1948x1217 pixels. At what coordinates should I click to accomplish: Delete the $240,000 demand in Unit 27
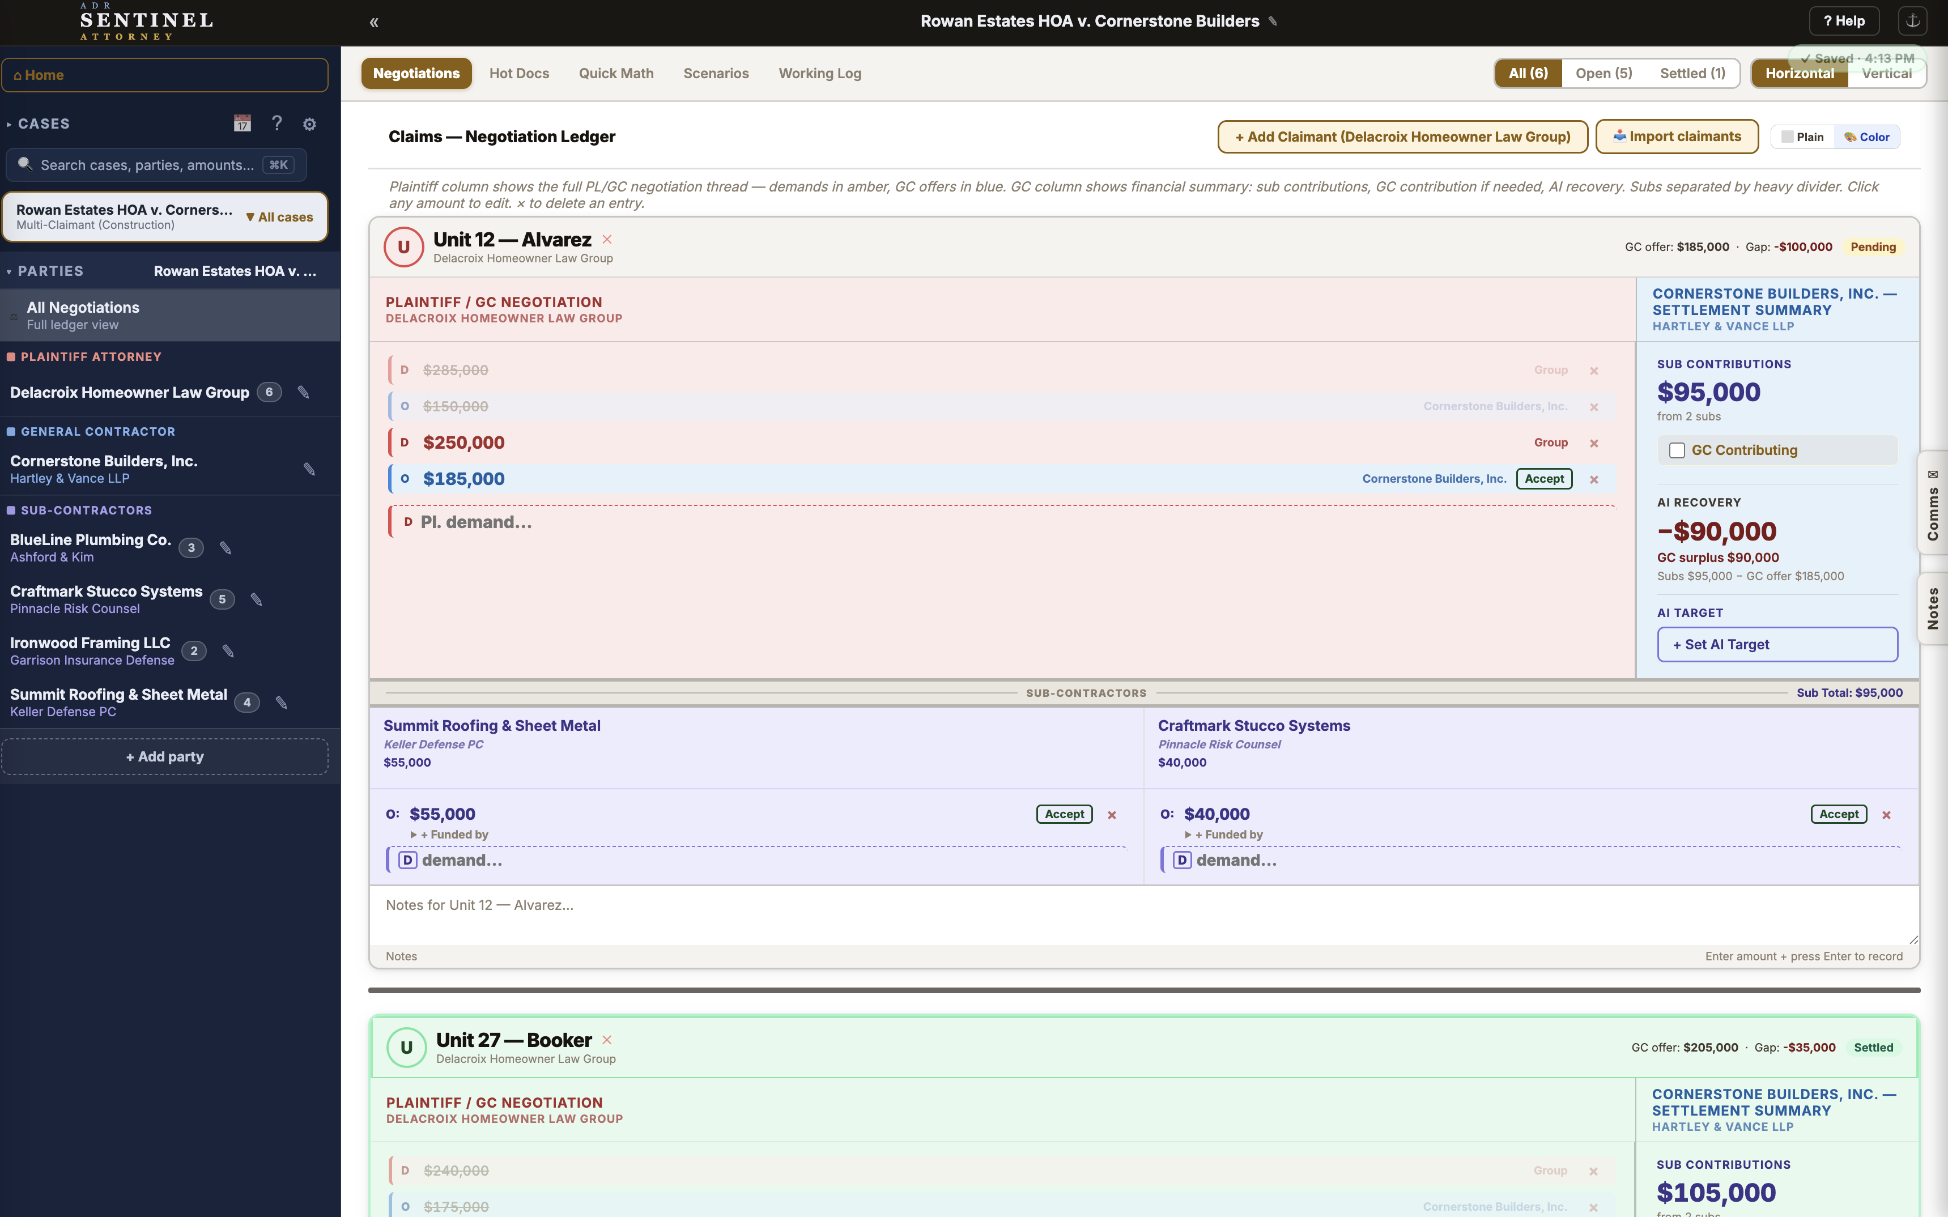[x=1593, y=1172]
